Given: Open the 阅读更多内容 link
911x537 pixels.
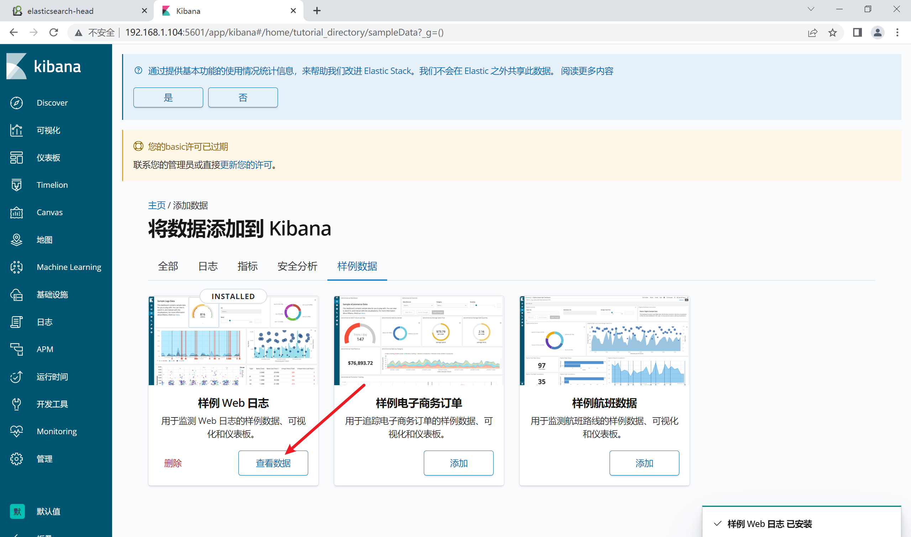Looking at the screenshot, I should point(587,71).
